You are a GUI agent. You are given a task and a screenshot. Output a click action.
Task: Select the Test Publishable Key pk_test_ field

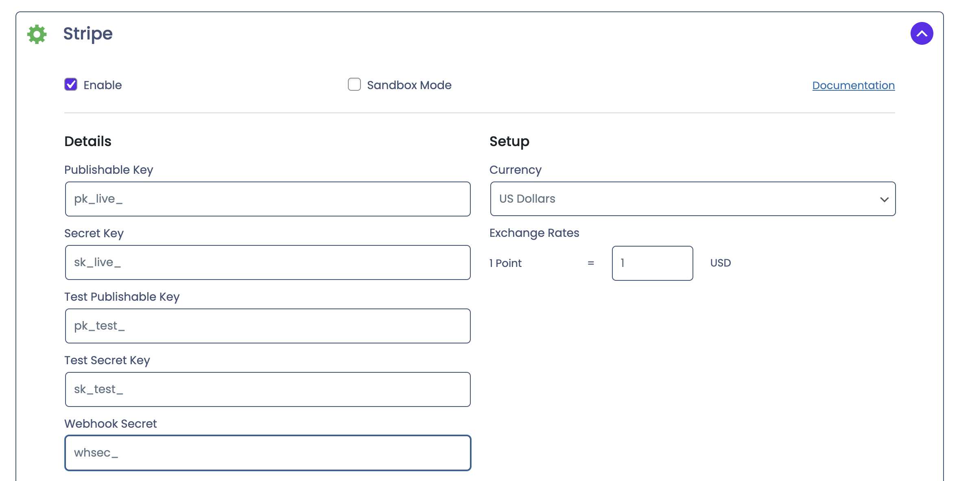point(268,326)
